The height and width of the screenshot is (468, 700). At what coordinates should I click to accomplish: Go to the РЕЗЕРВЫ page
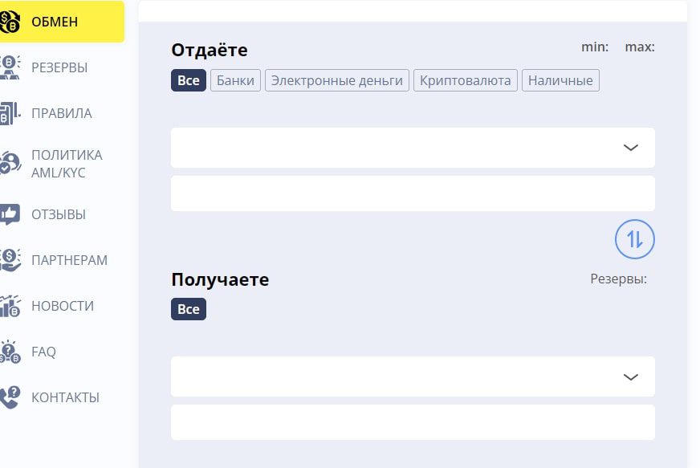click(59, 67)
